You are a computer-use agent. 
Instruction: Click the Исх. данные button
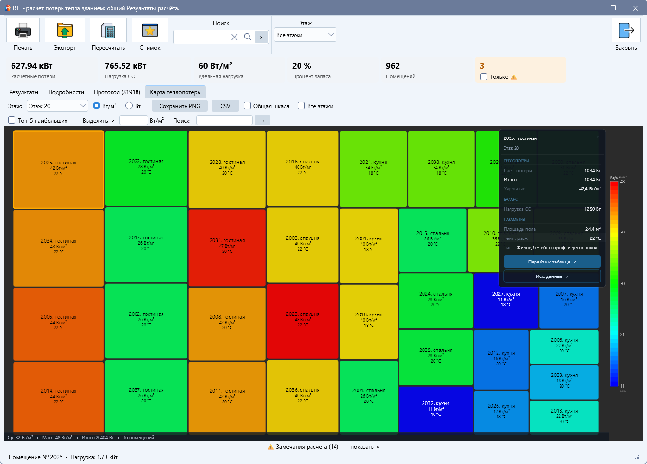pyautogui.click(x=552, y=276)
